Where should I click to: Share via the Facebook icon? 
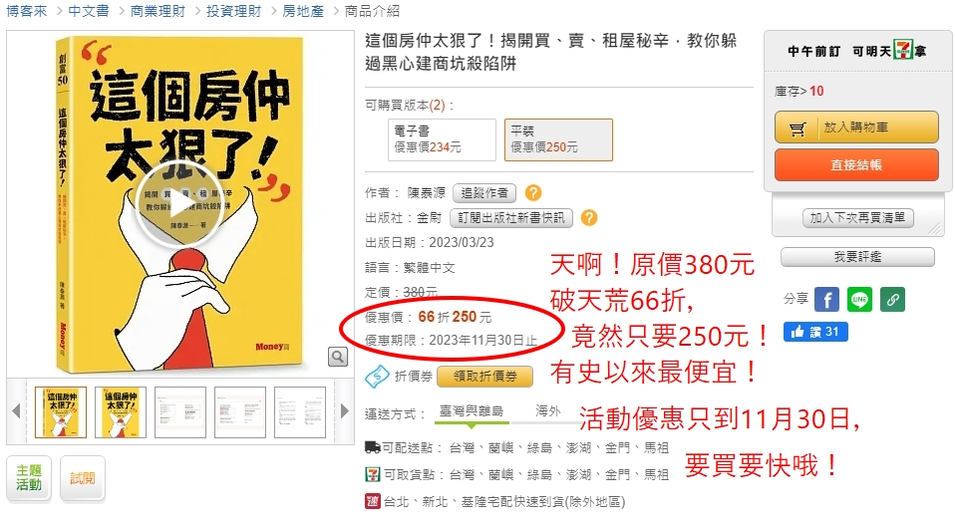(827, 300)
